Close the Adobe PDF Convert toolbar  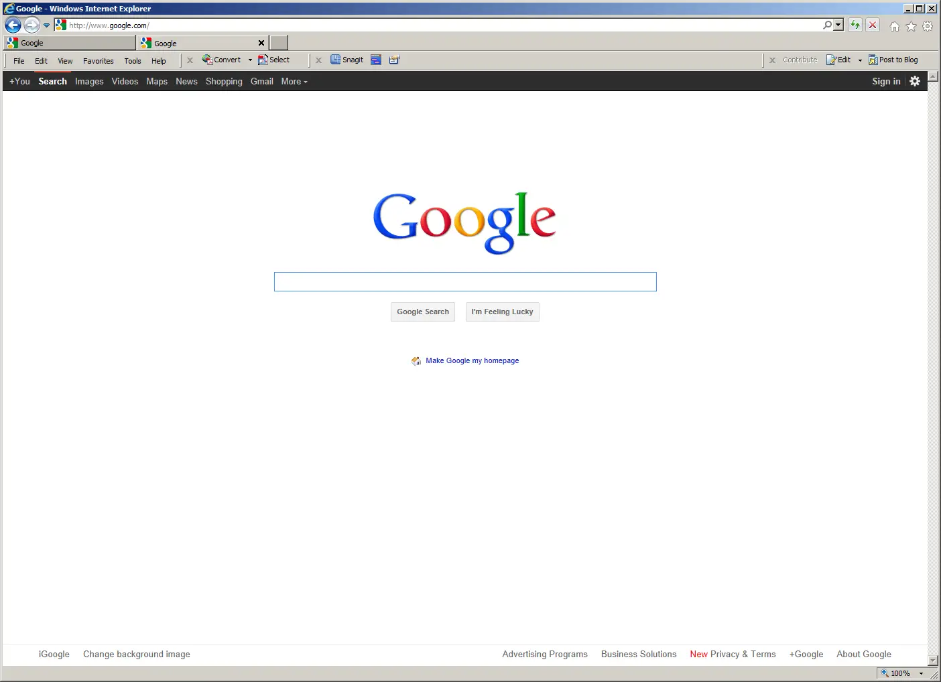[190, 60]
